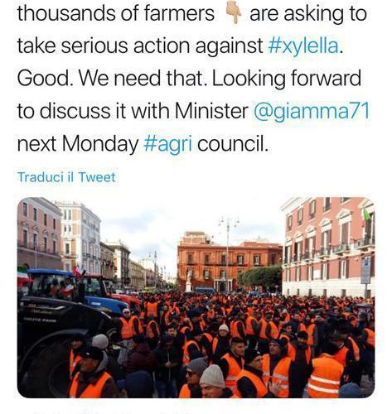
Task: Click the words 'next Monday' in the tweet
Action: (78, 144)
